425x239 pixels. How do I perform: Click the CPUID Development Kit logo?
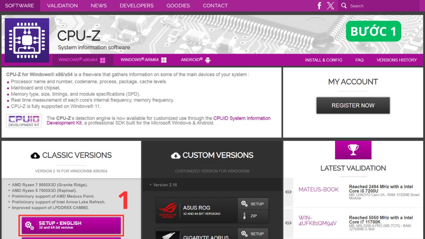[x=24, y=121]
